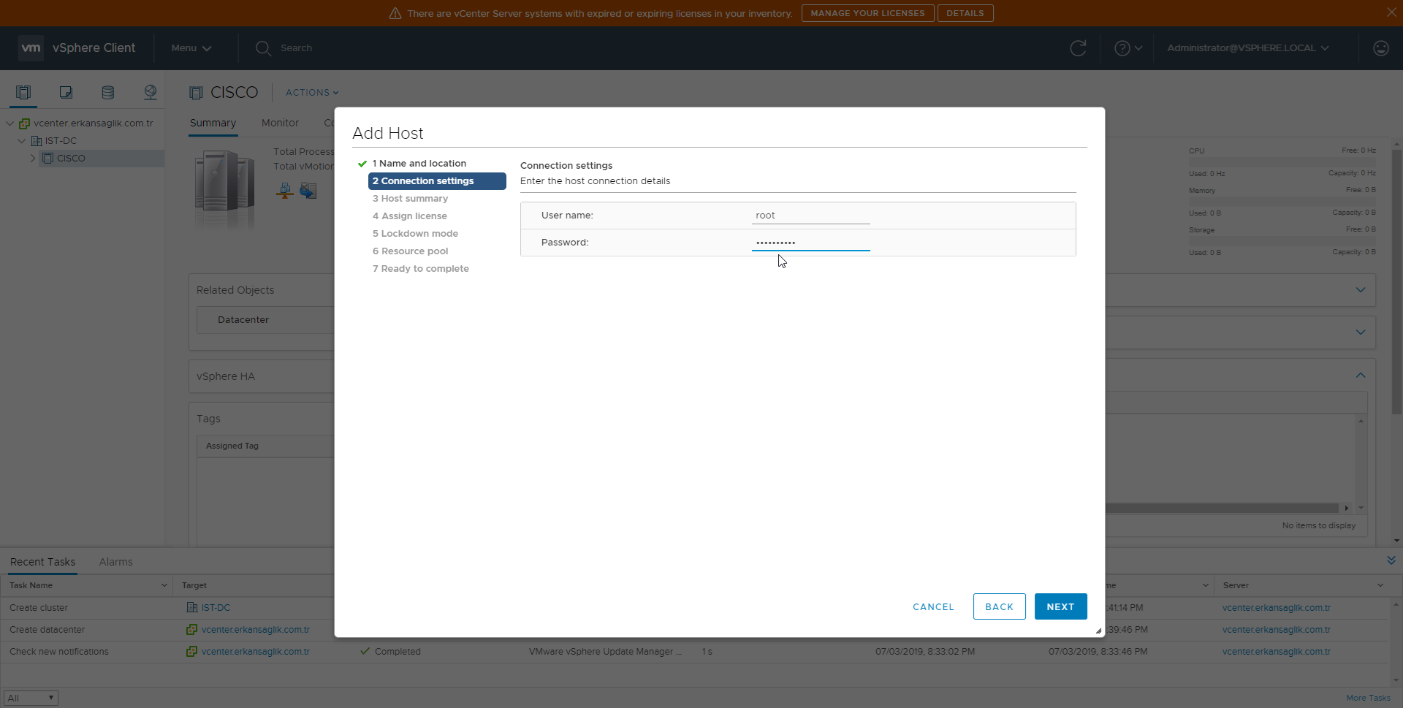The width and height of the screenshot is (1403, 708).
Task: Switch to the Alarms tab
Action: coord(115,562)
